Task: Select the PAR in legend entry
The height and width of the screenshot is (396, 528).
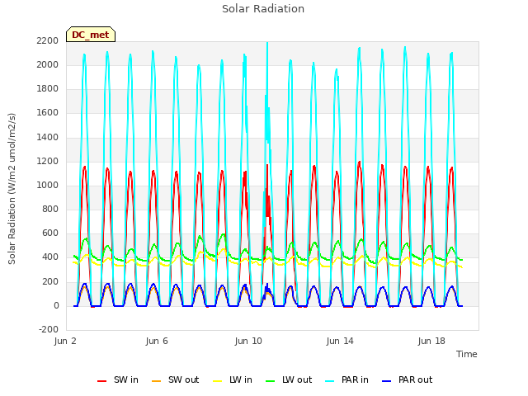Action: 346,379
